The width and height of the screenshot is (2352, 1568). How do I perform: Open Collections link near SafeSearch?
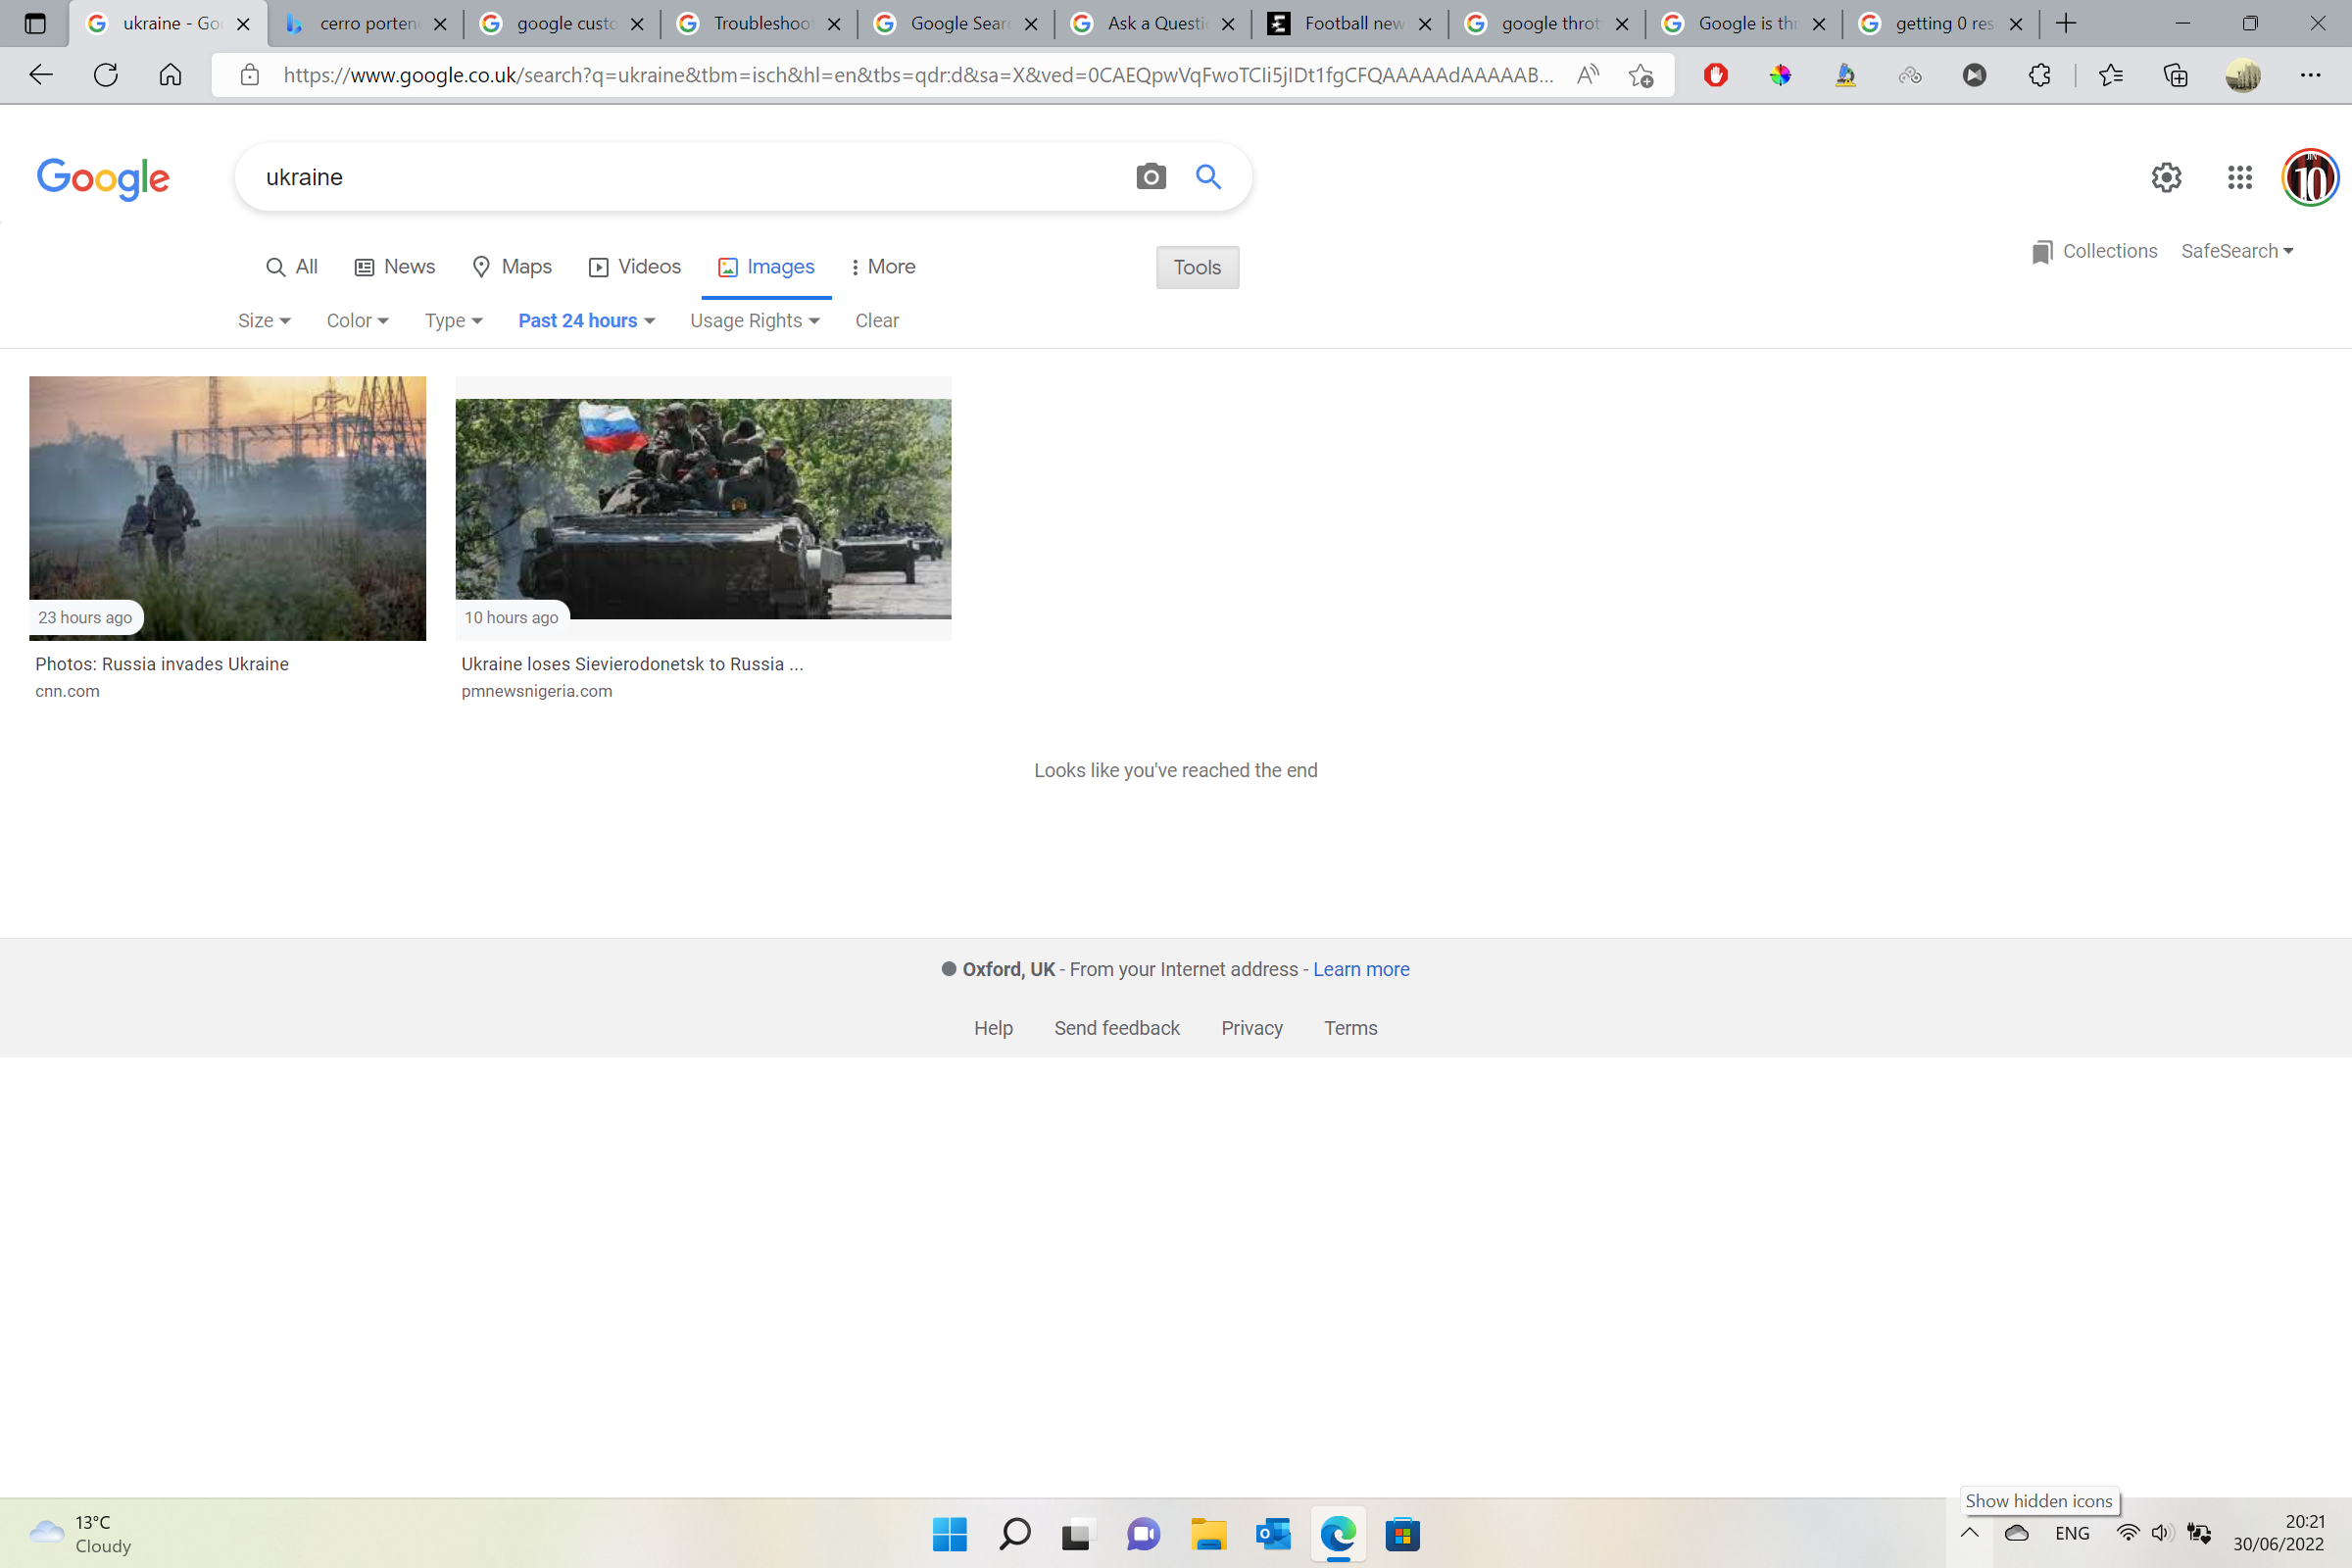(2094, 251)
